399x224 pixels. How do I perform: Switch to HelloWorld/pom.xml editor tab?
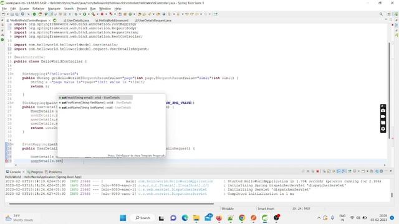coord(112,21)
